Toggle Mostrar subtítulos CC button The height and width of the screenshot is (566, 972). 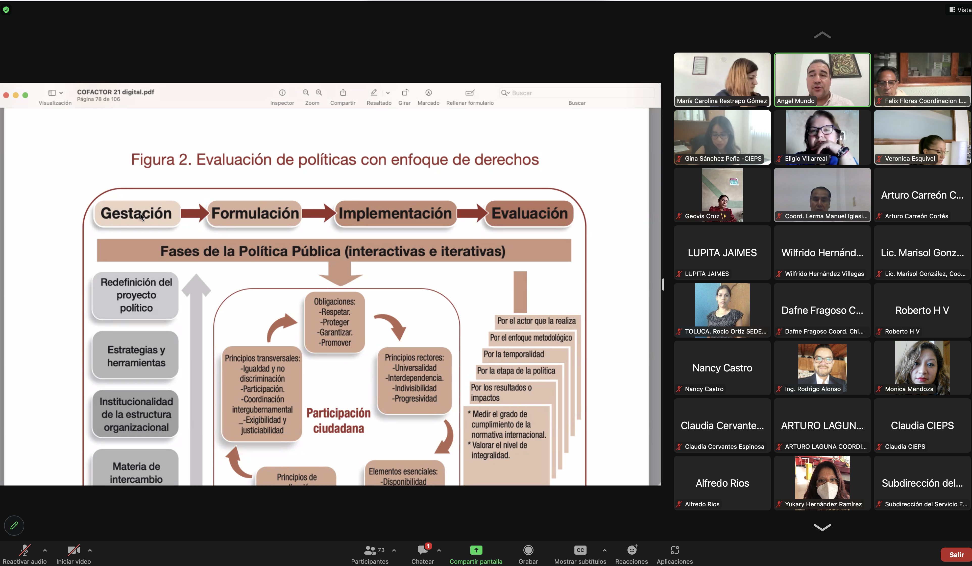click(580, 550)
